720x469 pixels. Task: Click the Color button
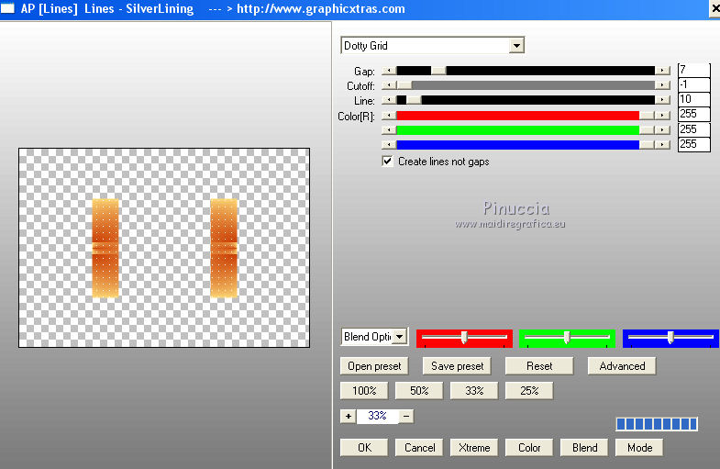(529, 447)
